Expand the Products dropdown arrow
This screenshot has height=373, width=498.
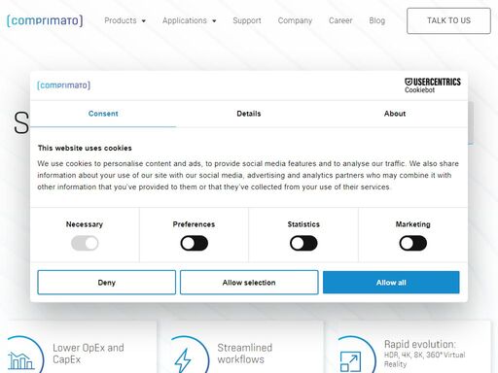(x=144, y=21)
